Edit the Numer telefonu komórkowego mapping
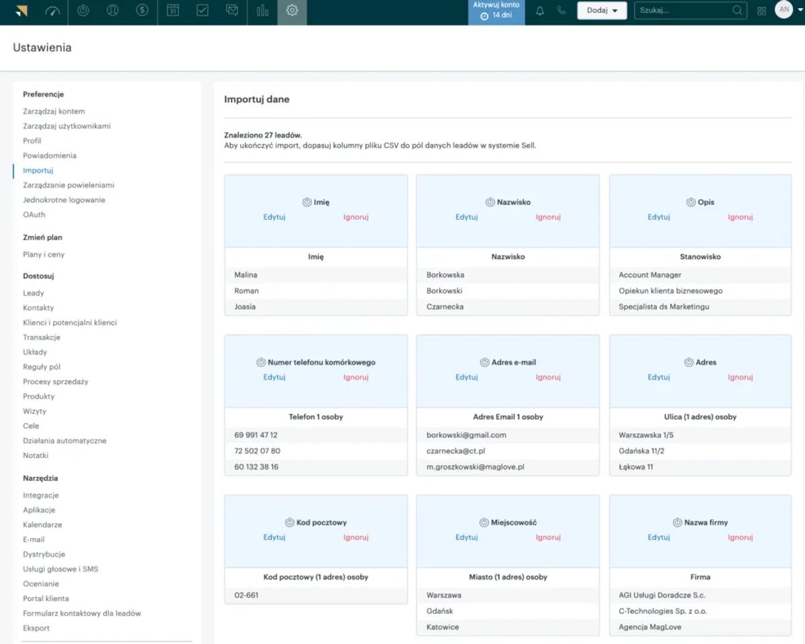This screenshot has height=644, width=805. [x=274, y=377]
